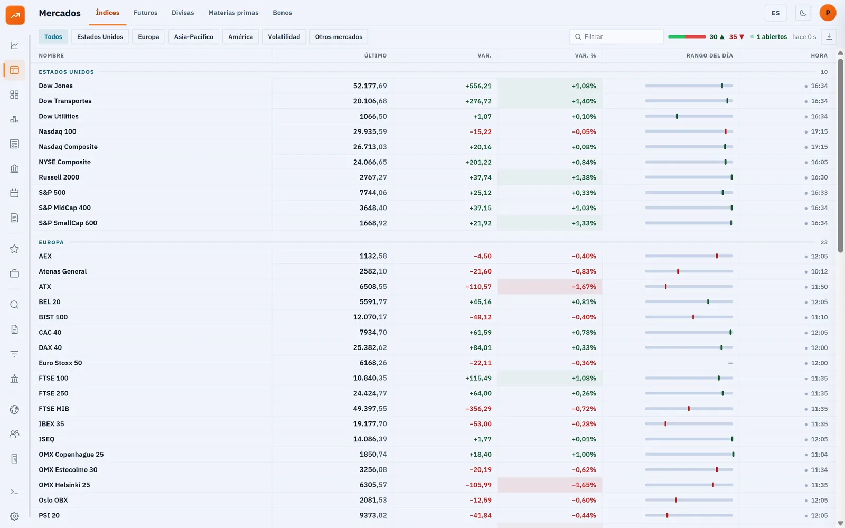Open the globe sidebar icon
Screen dimensions: 845x528
14,409
